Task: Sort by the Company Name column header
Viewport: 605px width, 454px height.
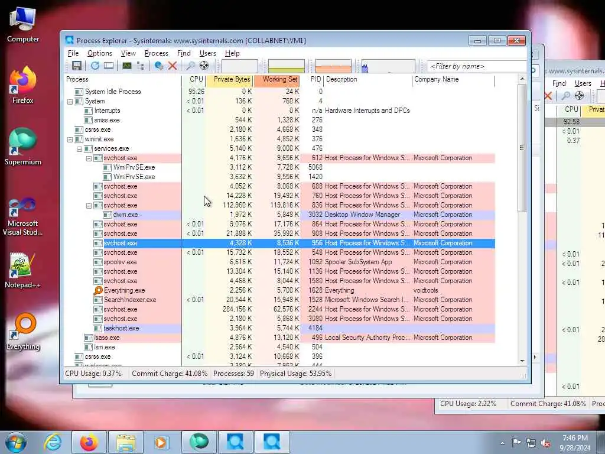Action: pyautogui.click(x=454, y=80)
